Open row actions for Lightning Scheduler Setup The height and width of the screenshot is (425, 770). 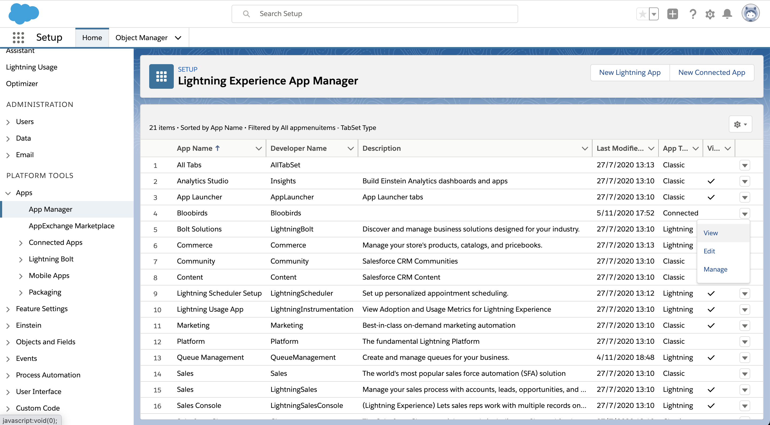click(745, 294)
